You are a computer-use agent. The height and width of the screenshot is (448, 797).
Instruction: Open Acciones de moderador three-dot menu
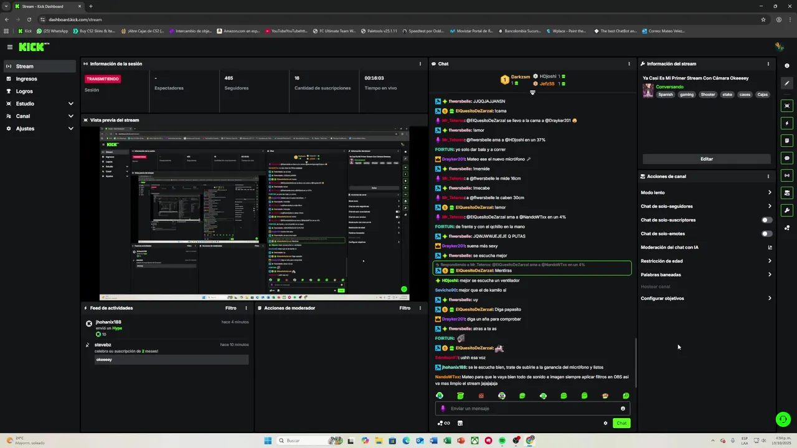click(420, 308)
